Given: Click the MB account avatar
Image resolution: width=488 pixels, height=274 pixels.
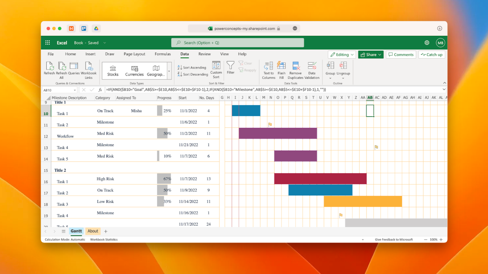Looking at the screenshot, I should pos(440,43).
